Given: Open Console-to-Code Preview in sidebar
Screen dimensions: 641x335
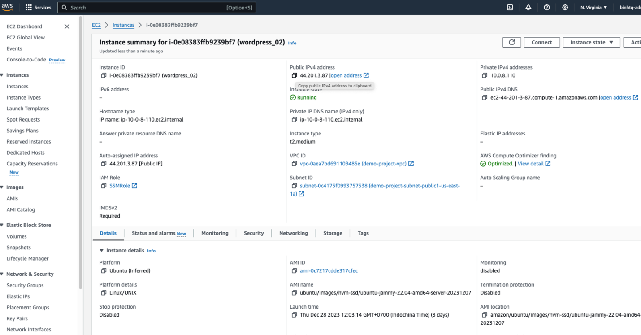Looking at the screenshot, I should point(36,60).
